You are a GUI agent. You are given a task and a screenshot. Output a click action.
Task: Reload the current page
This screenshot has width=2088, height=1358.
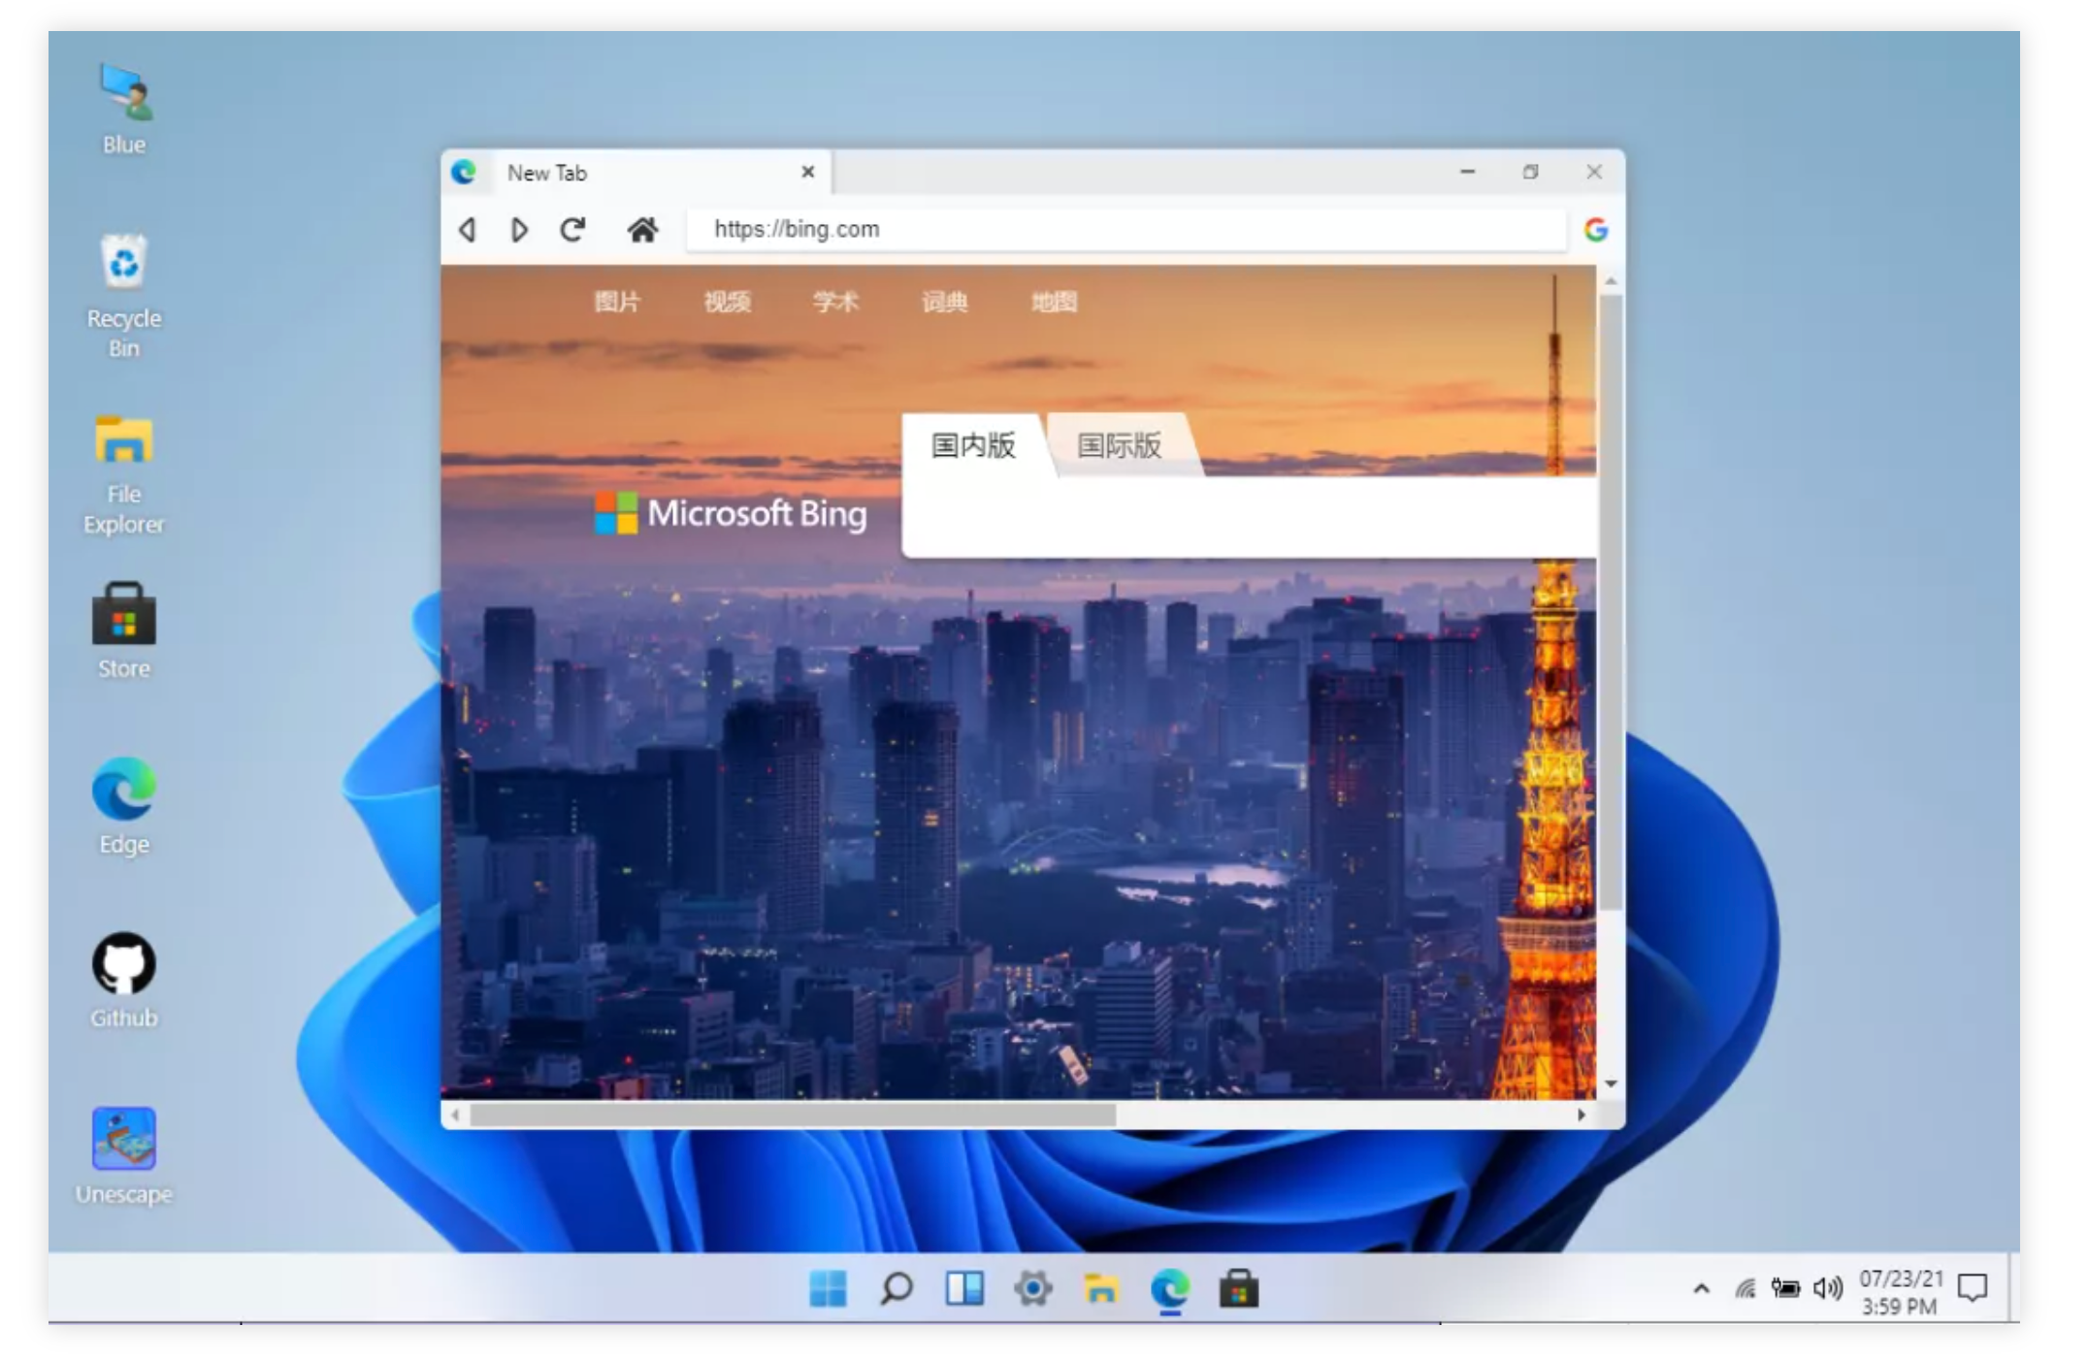tap(572, 229)
